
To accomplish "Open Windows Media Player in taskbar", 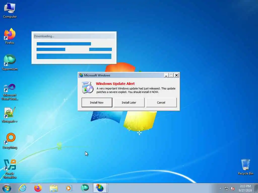I will [x=69, y=188].
